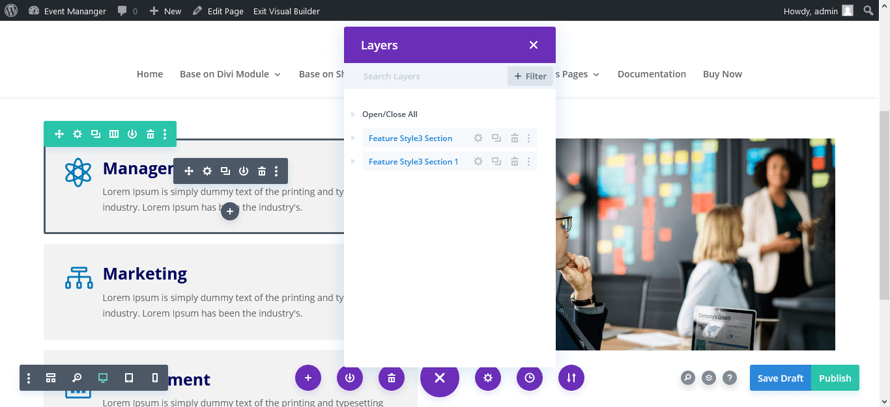Open more options on green row toolbar
This screenshot has height=407, width=890.
(165, 134)
